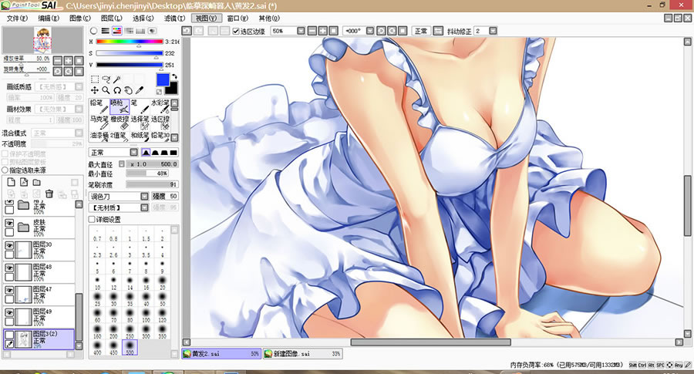Hide layer 图层30

(9, 245)
